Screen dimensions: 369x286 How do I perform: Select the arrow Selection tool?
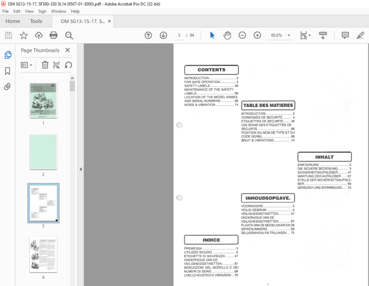coord(212,35)
